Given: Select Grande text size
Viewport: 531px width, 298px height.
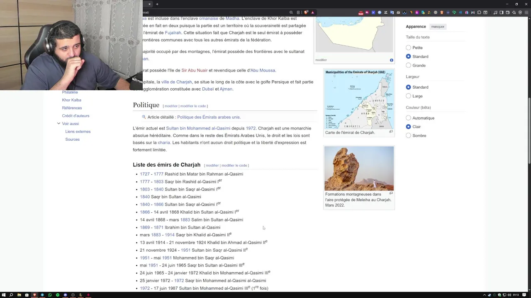Looking at the screenshot, I should [409, 65].
